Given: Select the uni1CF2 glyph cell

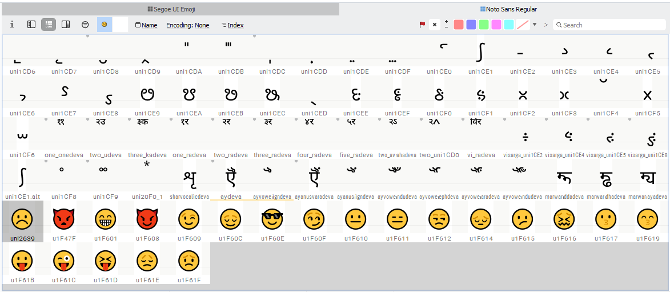Looking at the screenshot, I should click(523, 96).
